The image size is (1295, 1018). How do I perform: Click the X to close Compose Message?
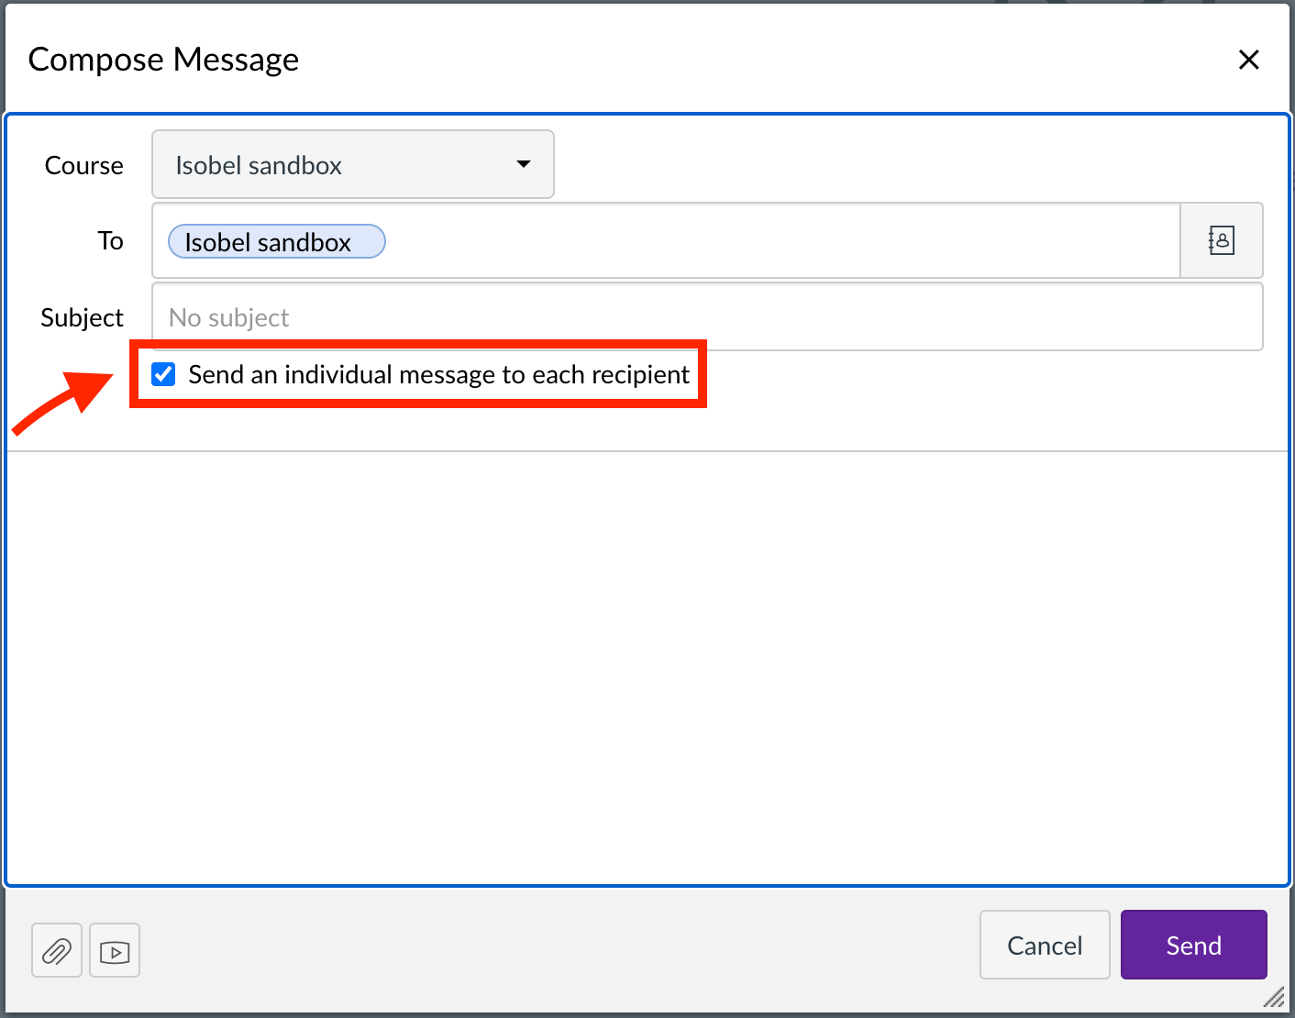(x=1249, y=59)
